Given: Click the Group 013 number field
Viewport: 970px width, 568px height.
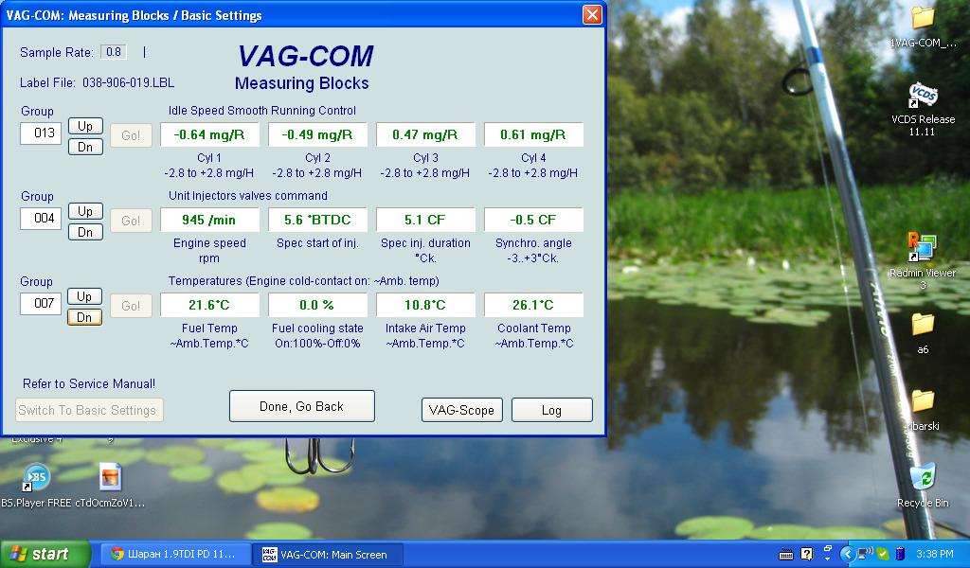Looking at the screenshot, I should pyautogui.click(x=41, y=133).
